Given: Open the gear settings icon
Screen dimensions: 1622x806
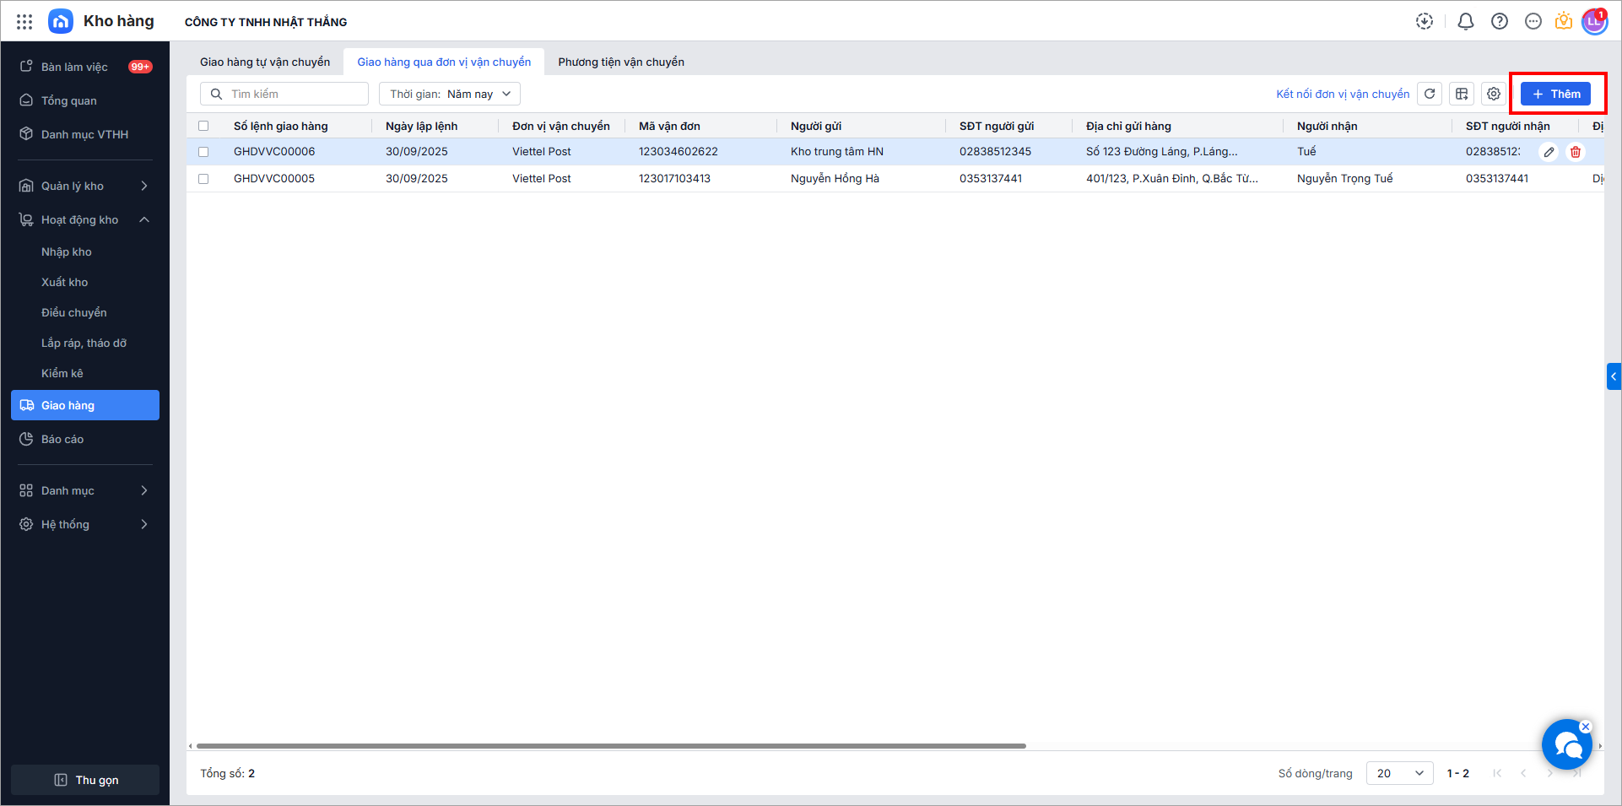Looking at the screenshot, I should (x=1494, y=94).
